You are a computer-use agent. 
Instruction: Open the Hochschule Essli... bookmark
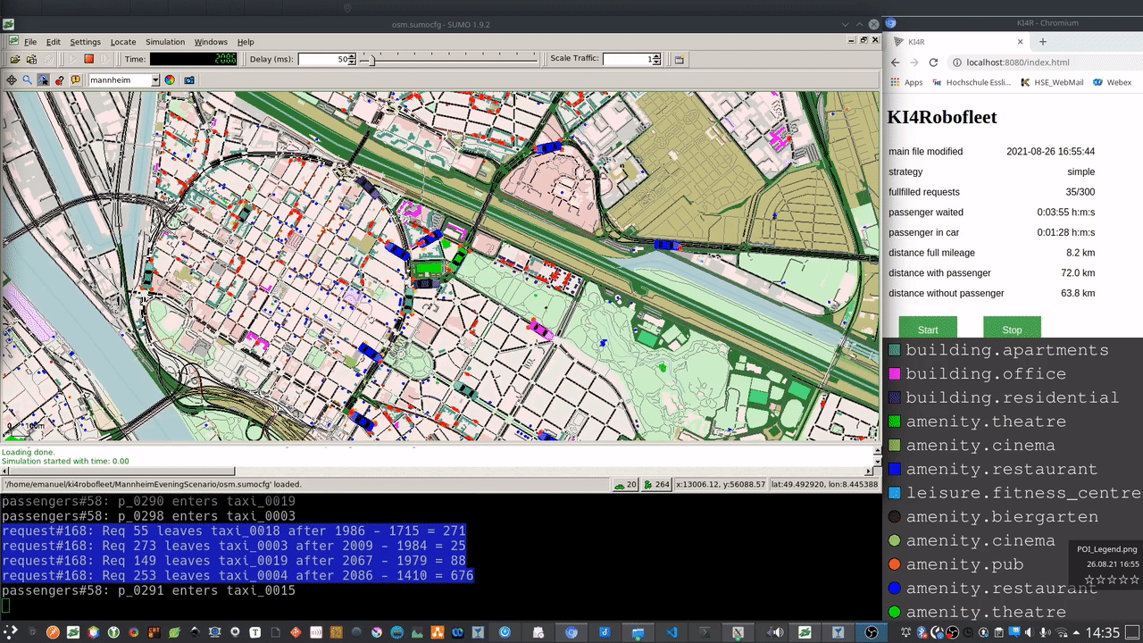tap(972, 82)
